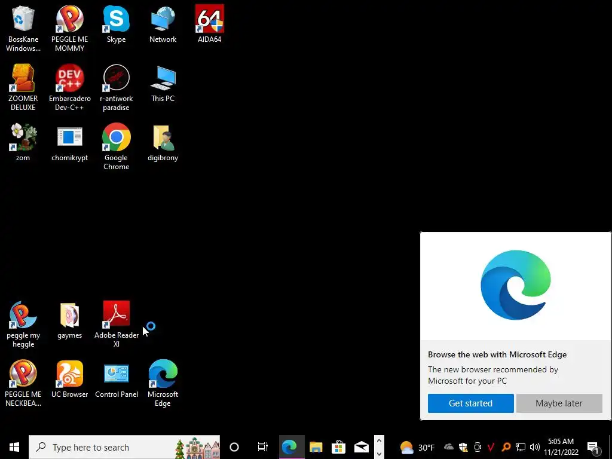
Task: Open the Windows Start menu
Action: pyautogui.click(x=14, y=447)
